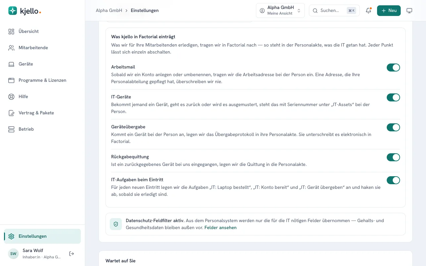Switch off the IT-Geräte toggle
Image resolution: width=426 pixels, height=266 pixels.
(x=393, y=97)
